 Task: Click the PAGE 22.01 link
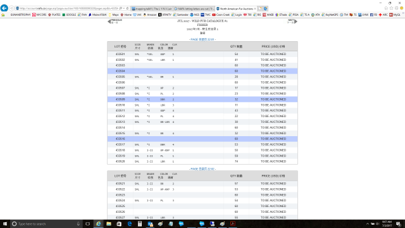(202, 39)
